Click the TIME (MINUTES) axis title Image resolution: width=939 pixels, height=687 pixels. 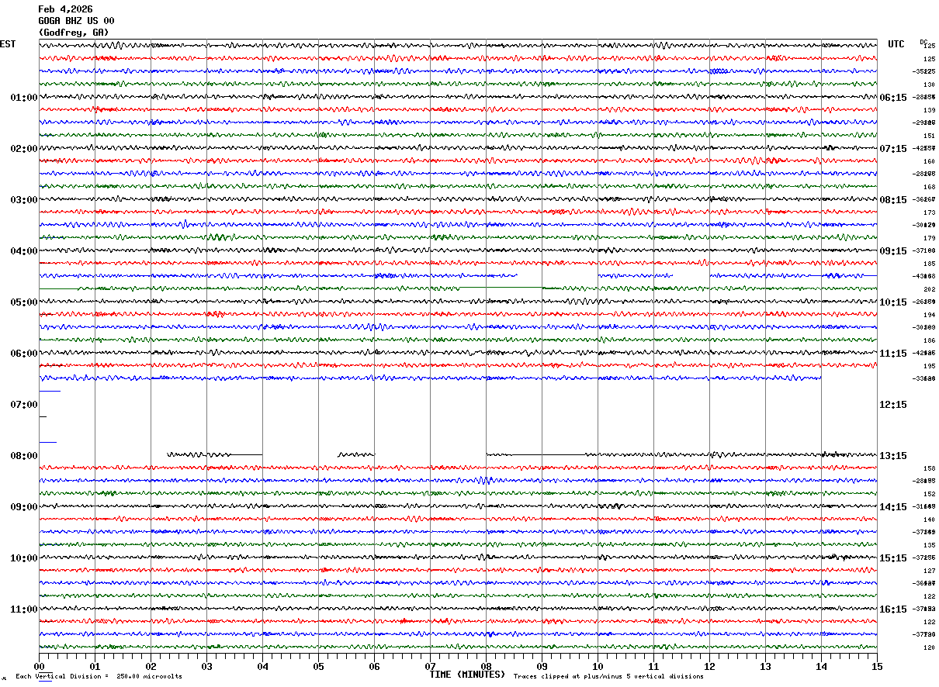tap(467, 675)
